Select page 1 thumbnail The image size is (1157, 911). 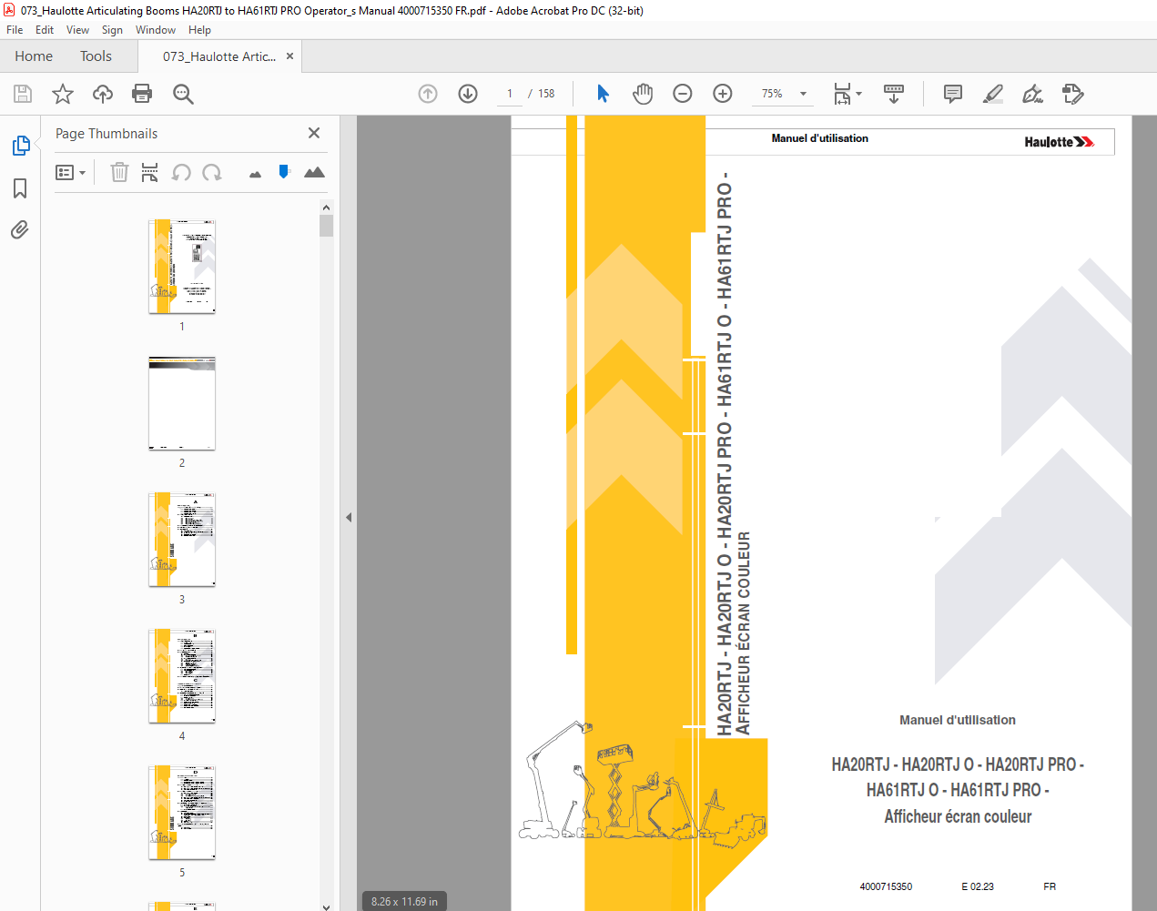click(x=182, y=266)
